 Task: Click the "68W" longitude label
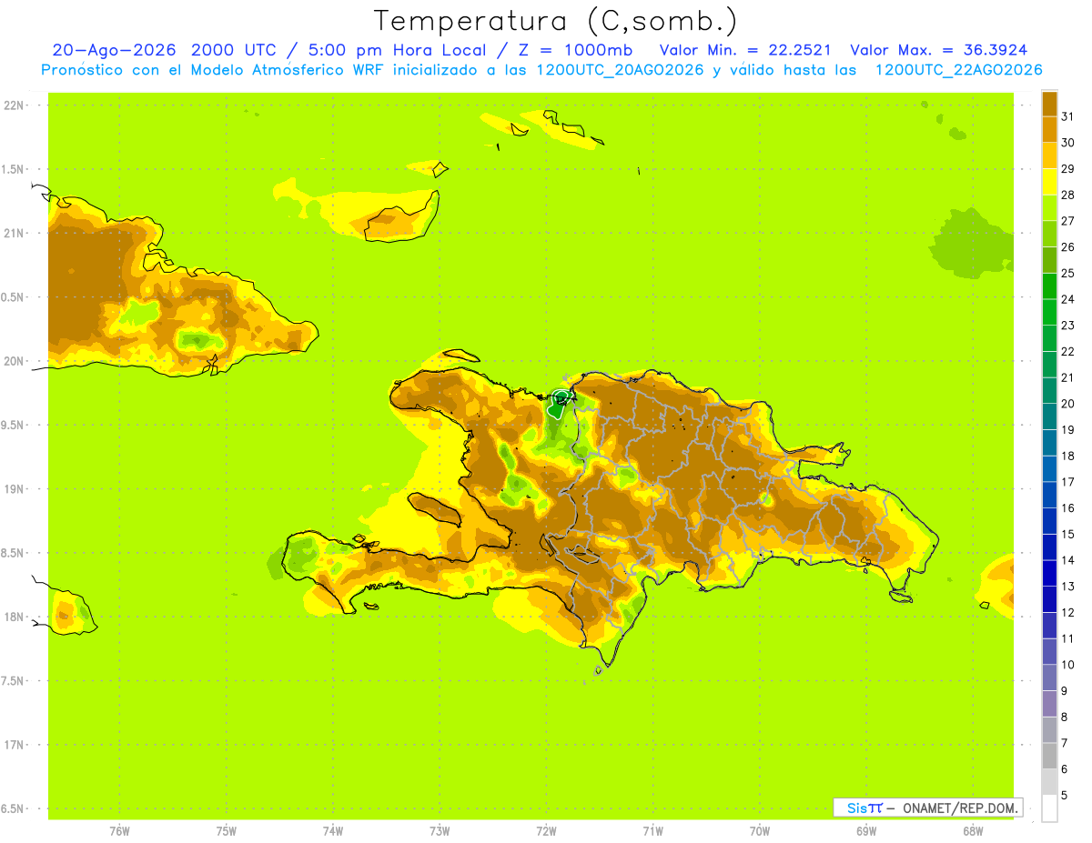(x=973, y=831)
